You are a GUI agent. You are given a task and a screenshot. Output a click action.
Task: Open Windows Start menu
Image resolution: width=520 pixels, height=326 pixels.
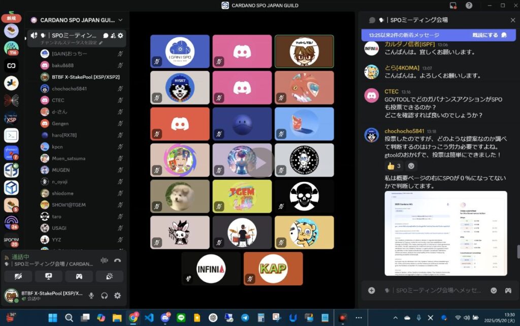53,318
